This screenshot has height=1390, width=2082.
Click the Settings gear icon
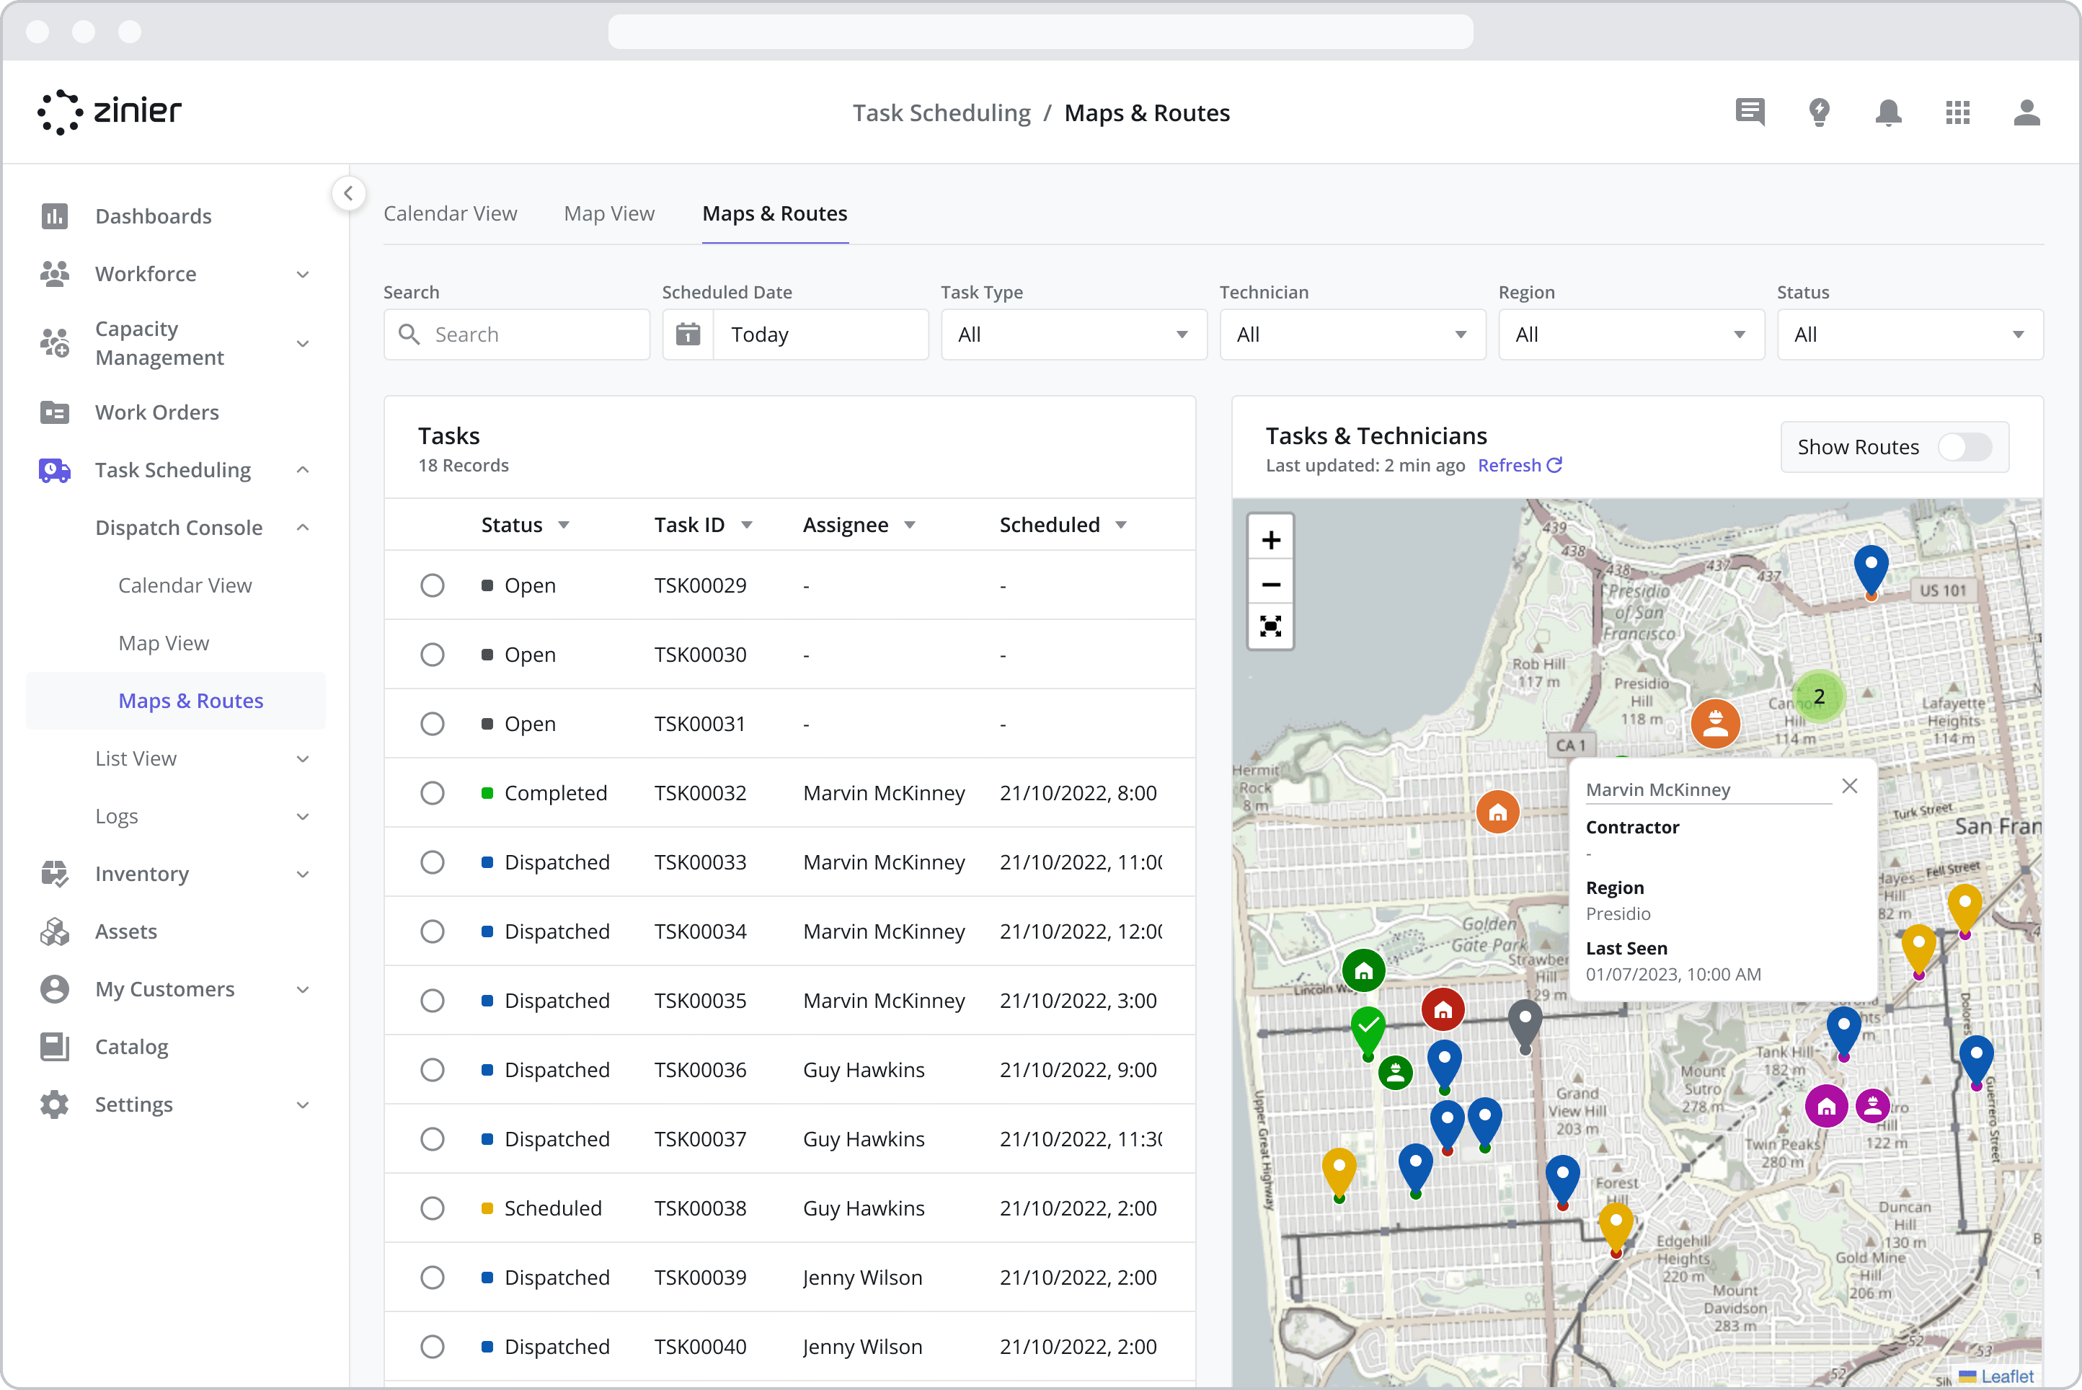54,1104
